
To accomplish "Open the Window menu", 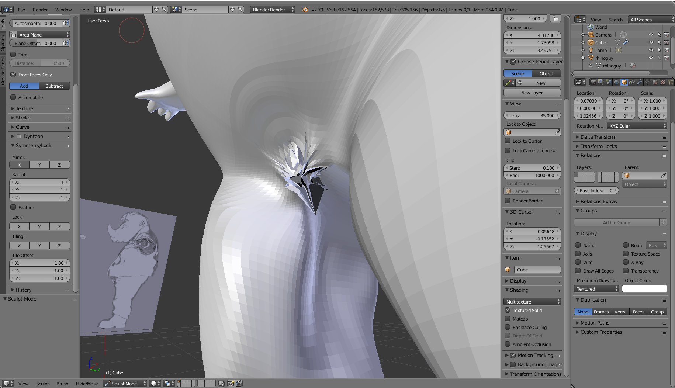I will [63, 10].
